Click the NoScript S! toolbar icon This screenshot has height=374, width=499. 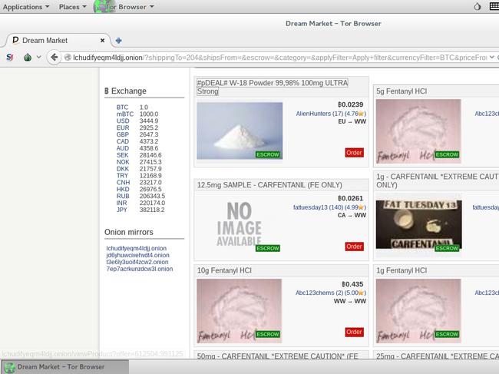[x=9, y=58]
